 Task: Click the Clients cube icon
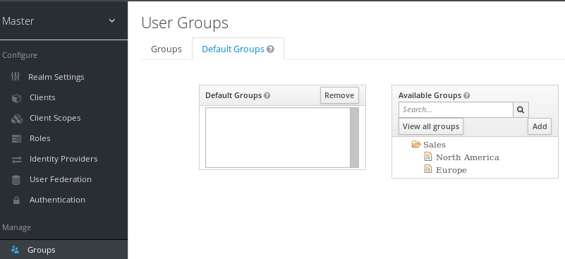pyautogui.click(x=16, y=98)
